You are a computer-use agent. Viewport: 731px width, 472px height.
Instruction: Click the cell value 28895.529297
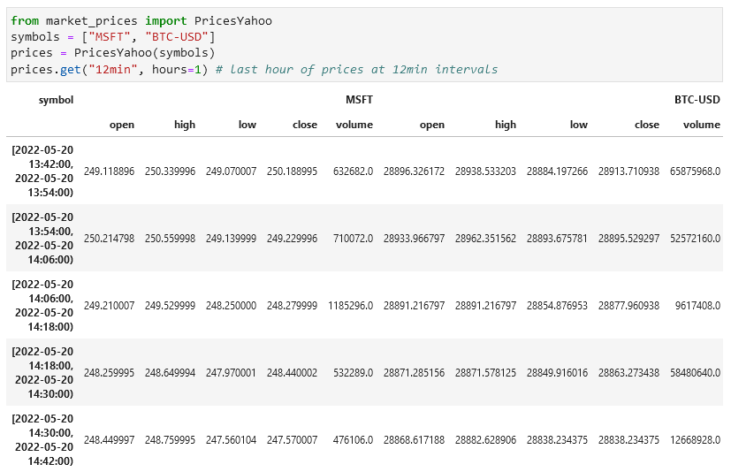628,239
